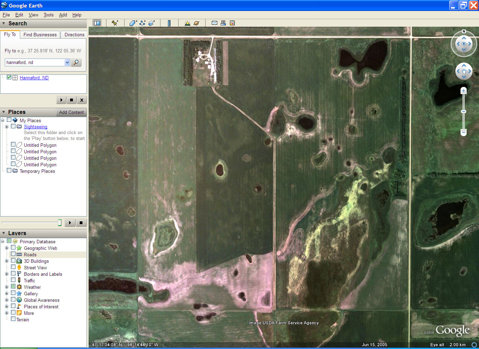
Task: Switch to Sky mode planet icon
Action: 196,23
